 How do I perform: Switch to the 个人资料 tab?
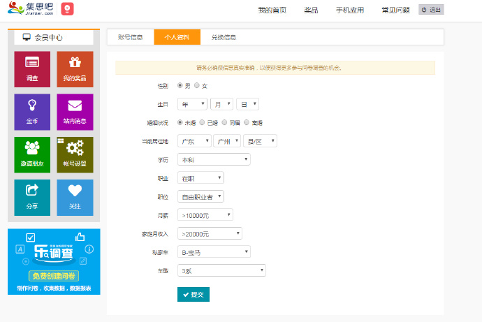177,37
